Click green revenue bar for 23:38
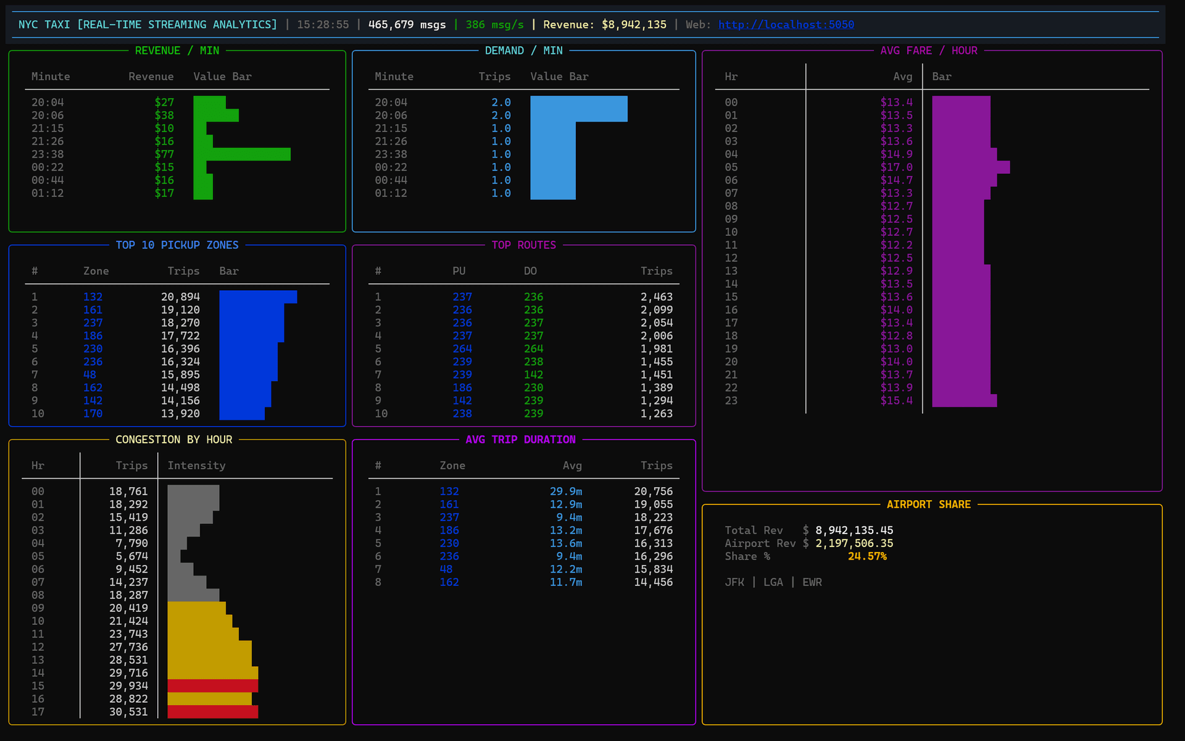The height and width of the screenshot is (741, 1185). pyautogui.click(x=242, y=154)
